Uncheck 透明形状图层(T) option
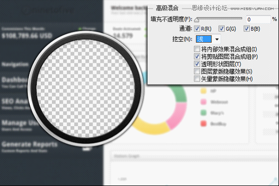Viewport: 279px width, 186px height. click(x=197, y=64)
